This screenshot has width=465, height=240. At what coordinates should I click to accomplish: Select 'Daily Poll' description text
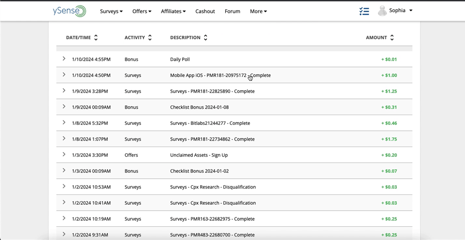[180, 59]
